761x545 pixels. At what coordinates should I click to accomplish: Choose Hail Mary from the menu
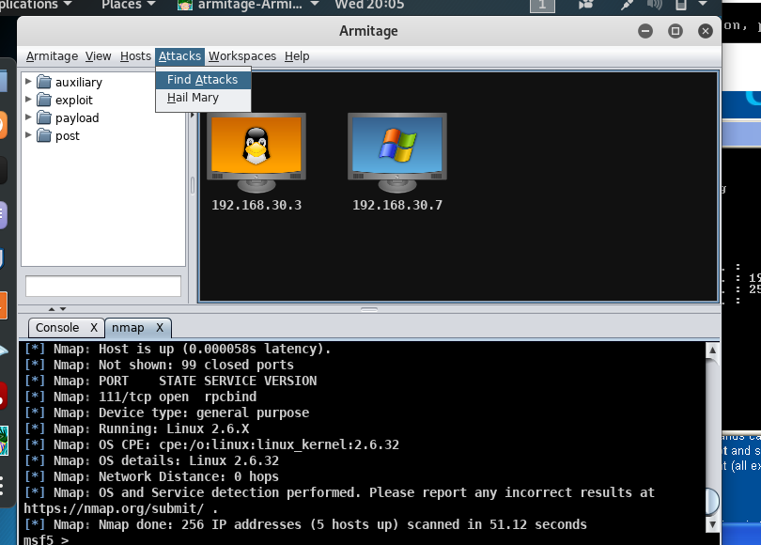coord(203,98)
